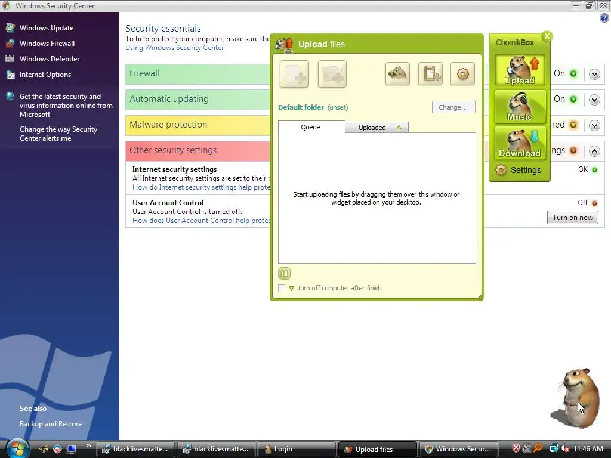The image size is (611, 458).
Task: Click the add file icon in Upload files
Action: (x=294, y=74)
